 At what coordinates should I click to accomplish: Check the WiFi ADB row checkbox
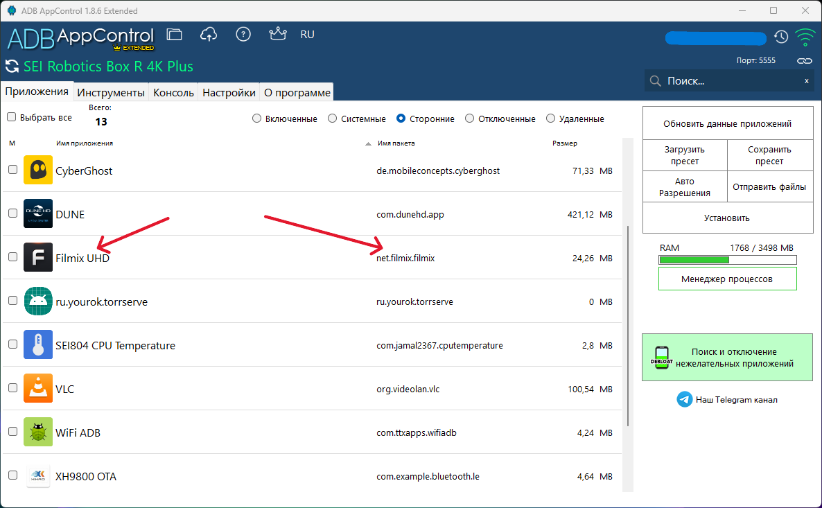[x=13, y=431]
